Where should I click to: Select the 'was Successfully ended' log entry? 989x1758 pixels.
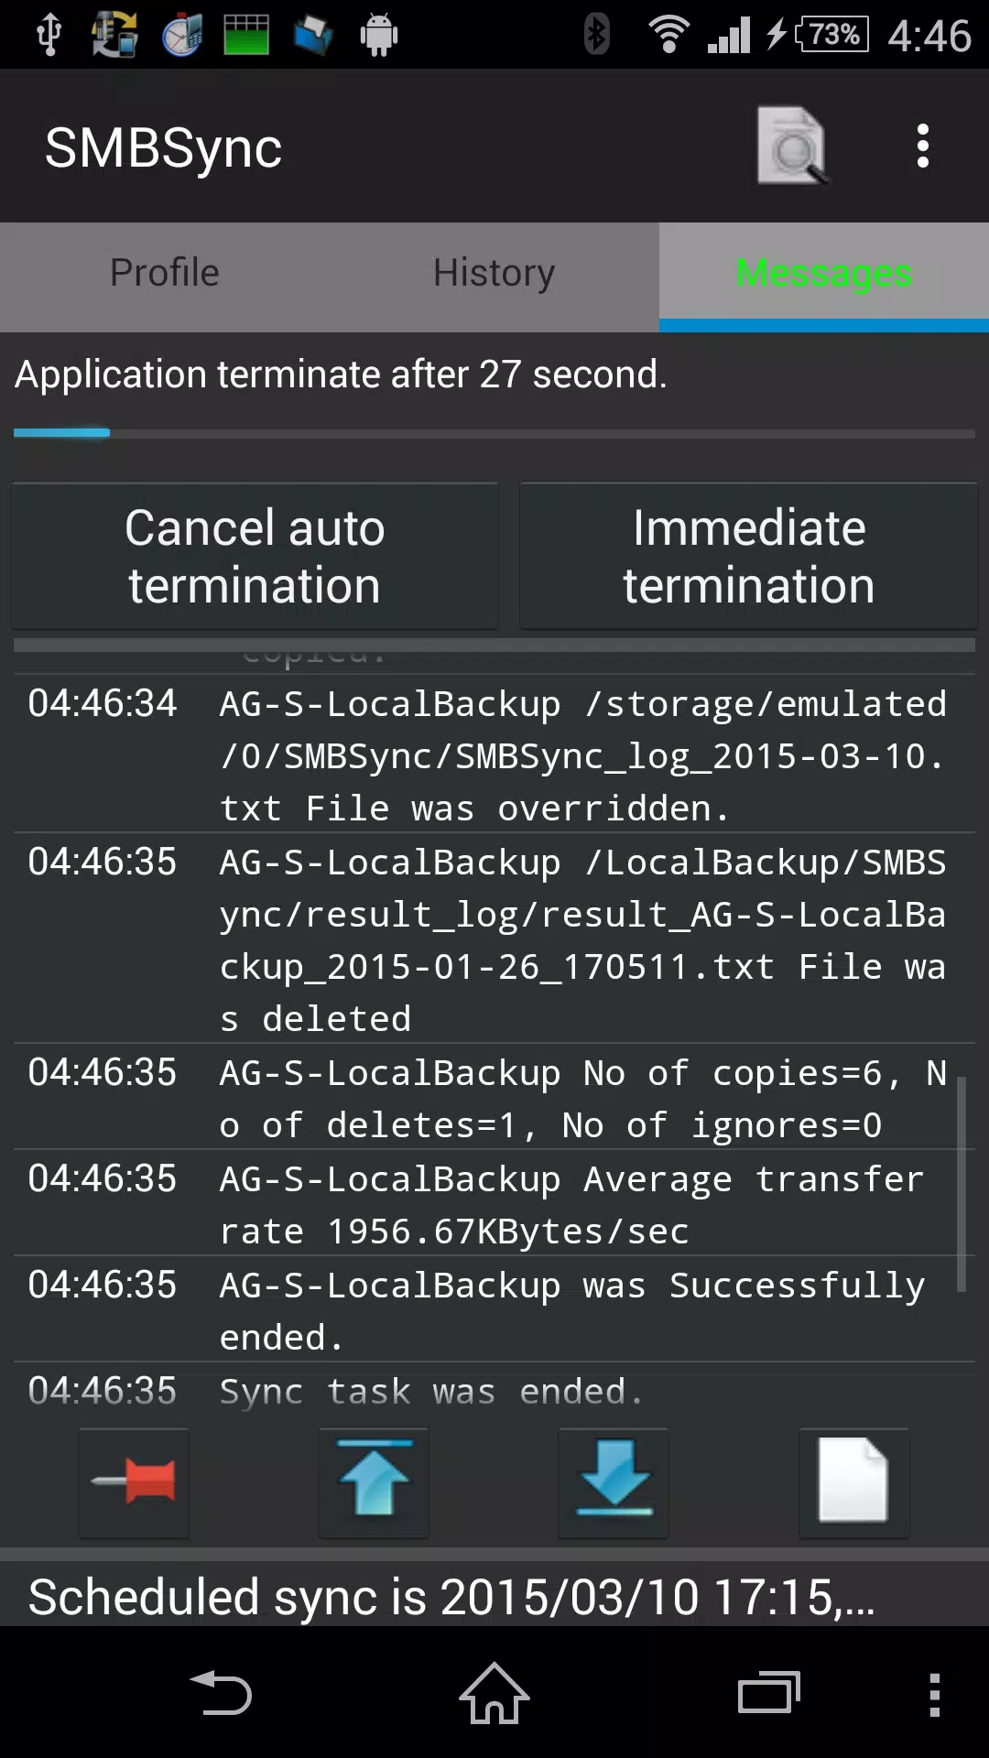[x=494, y=1309]
